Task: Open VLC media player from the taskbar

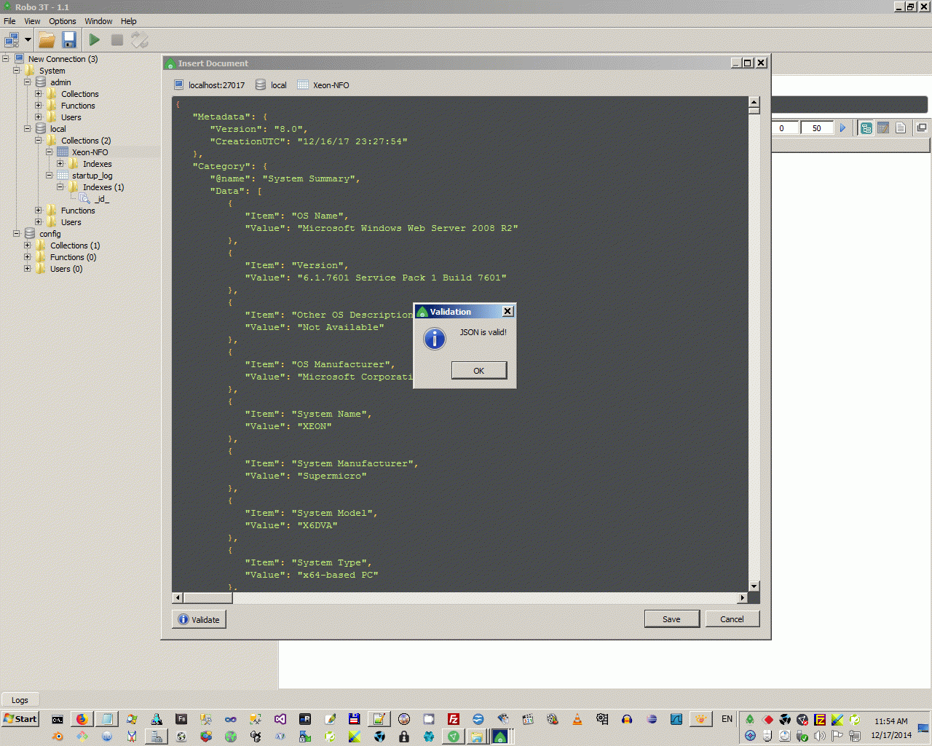Action: point(577,719)
